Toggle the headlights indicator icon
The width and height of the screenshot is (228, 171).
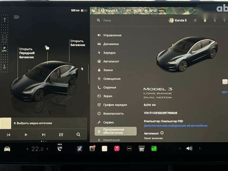click(17, 17)
